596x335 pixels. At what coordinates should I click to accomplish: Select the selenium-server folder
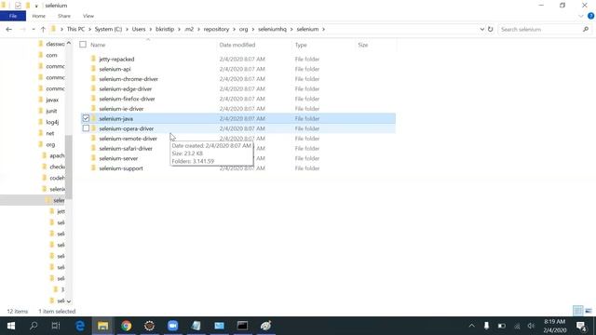coord(118,158)
